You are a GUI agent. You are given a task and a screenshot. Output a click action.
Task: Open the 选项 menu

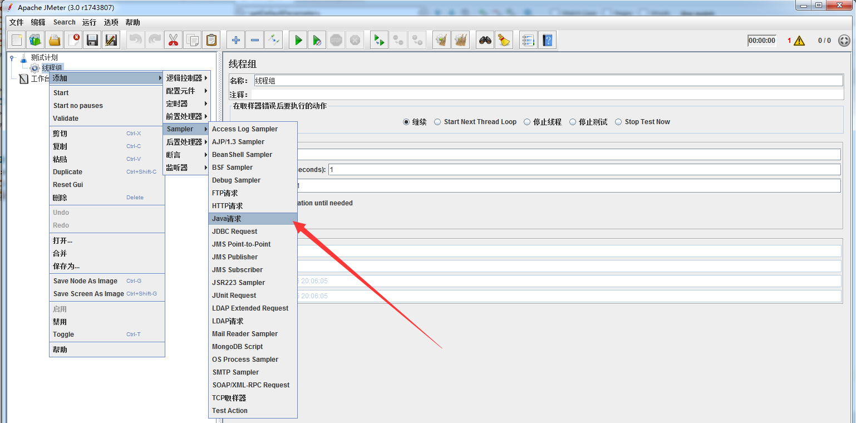pos(111,22)
